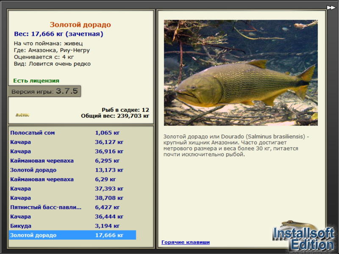Click Общий вес: 239,703 кг total
This screenshot has width=339, height=254.
point(115,116)
